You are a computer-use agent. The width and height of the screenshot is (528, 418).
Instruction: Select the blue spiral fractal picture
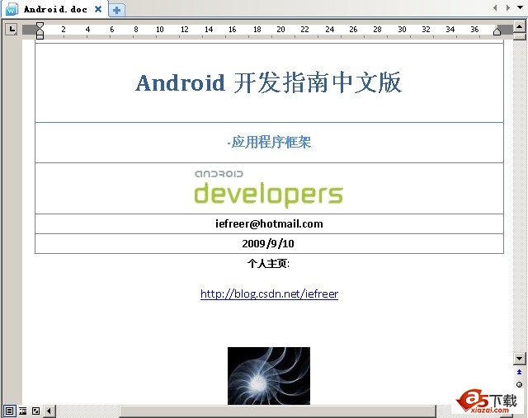pyautogui.click(x=269, y=376)
